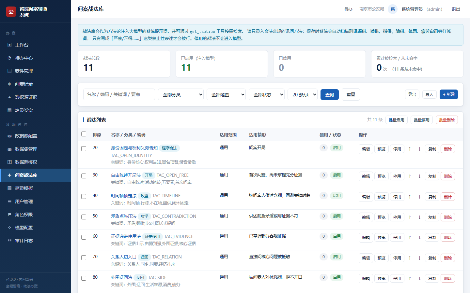
Task: Click the 笔录卷宗 grid icon
Action: pyautogui.click(x=9, y=110)
